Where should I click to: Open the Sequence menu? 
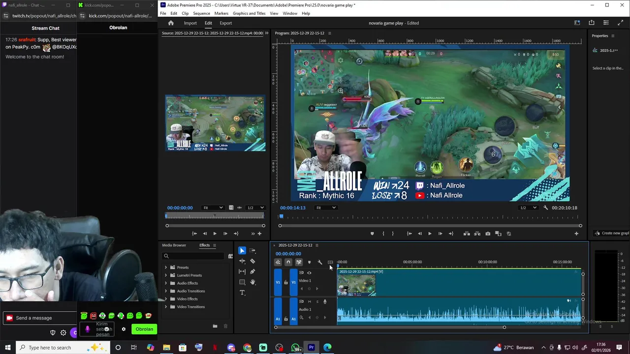tap(201, 13)
